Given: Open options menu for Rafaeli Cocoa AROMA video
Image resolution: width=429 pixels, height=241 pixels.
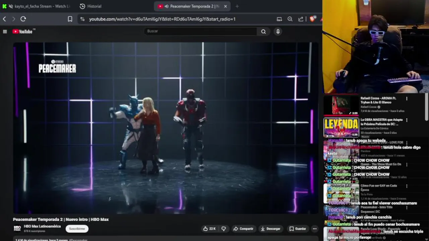Looking at the screenshot, I should pos(407,99).
